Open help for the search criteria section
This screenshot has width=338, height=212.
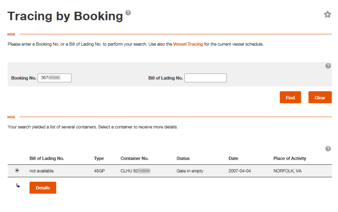click(328, 66)
